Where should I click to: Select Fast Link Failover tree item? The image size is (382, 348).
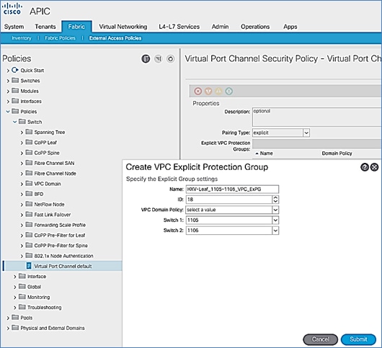pos(53,215)
